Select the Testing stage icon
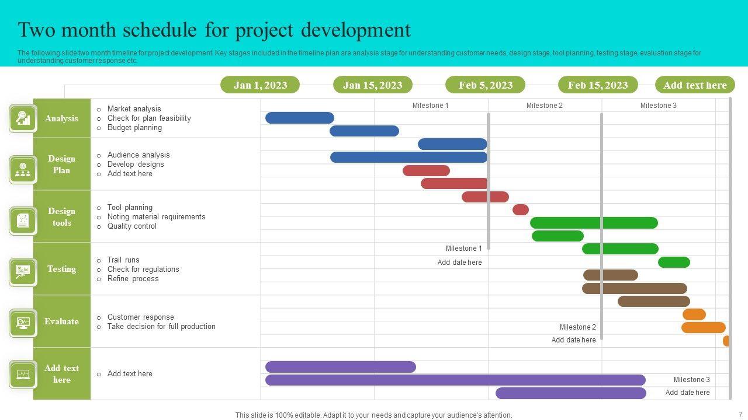The height and width of the screenshot is (420, 748). (x=23, y=272)
